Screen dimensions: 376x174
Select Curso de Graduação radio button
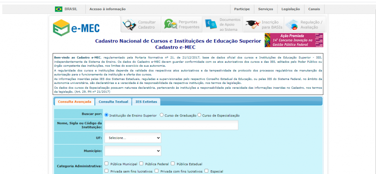162,115
